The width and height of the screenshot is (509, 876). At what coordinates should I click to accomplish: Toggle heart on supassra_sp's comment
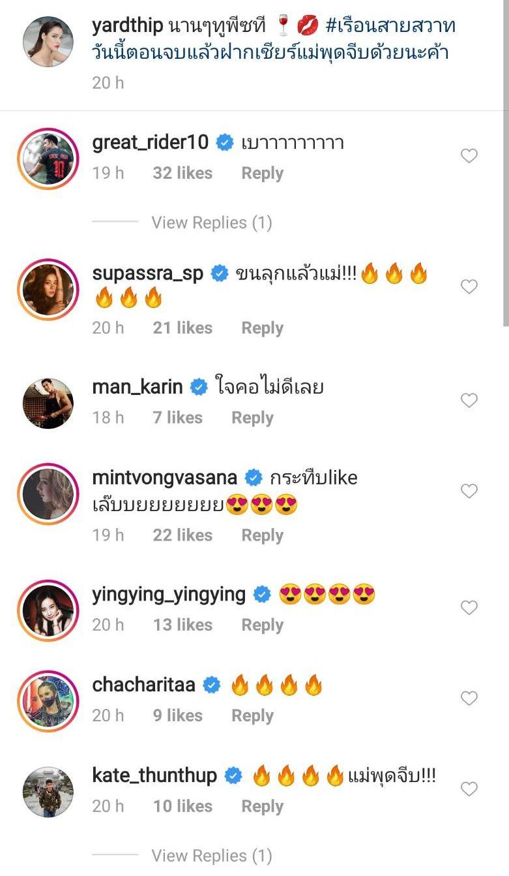point(469,287)
